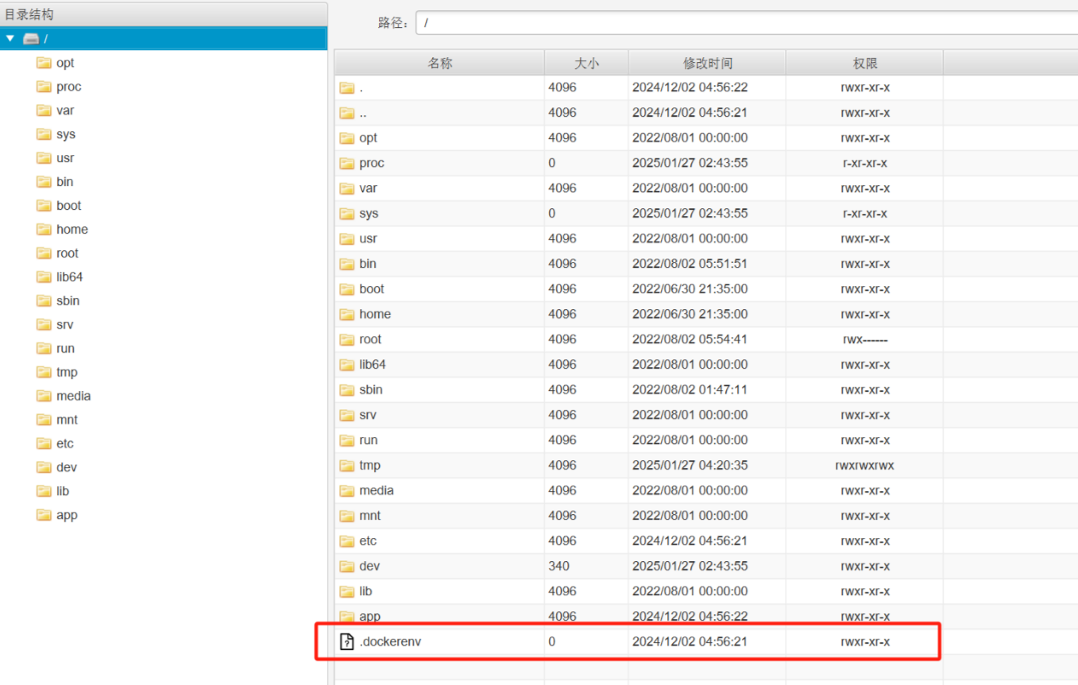Select root folder icon in directory tree
1078x685 pixels.
pos(44,253)
